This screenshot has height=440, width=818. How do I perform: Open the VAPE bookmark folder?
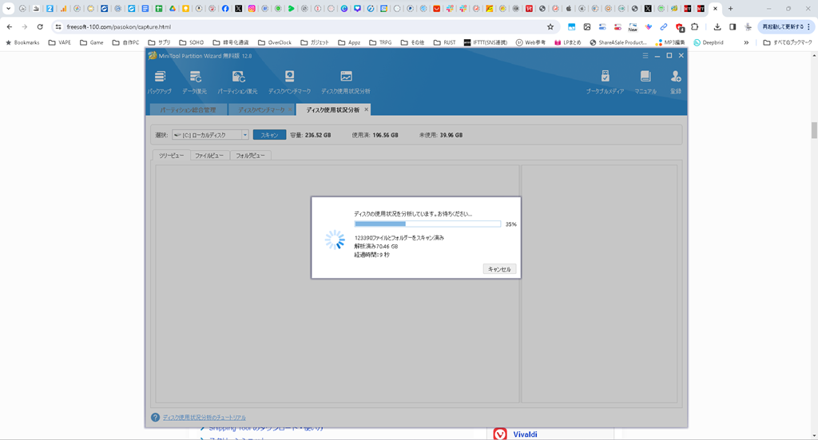pyautogui.click(x=59, y=43)
